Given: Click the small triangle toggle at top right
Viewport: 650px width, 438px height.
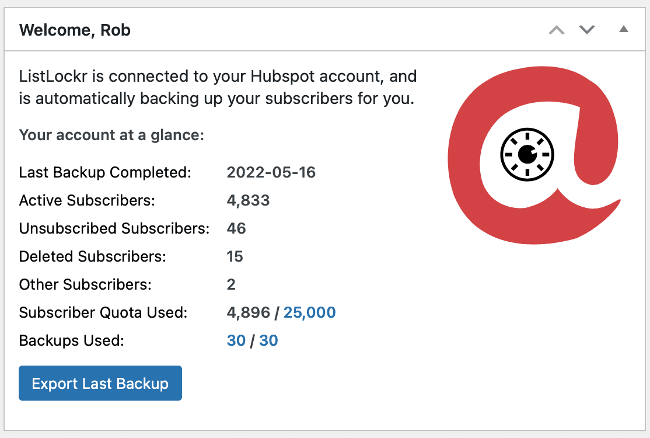Looking at the screenshot, I should point(623,29).
